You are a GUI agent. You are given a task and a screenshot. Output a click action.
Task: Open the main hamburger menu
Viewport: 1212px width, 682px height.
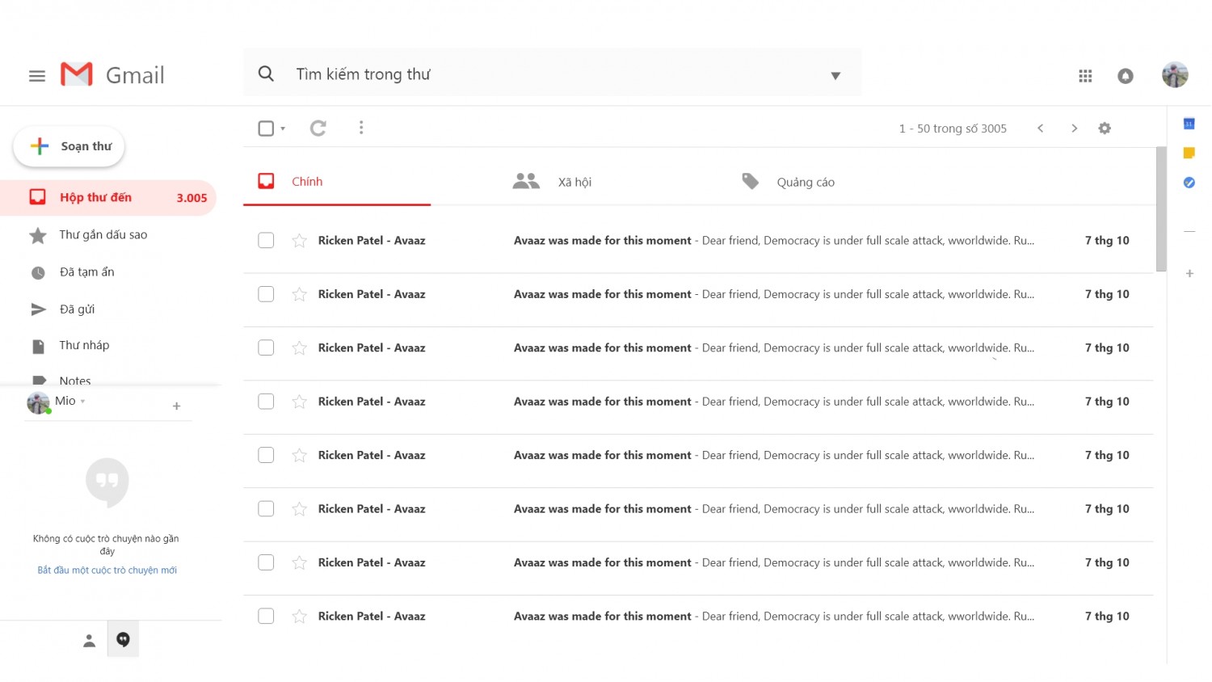click(x=37, y=76)
